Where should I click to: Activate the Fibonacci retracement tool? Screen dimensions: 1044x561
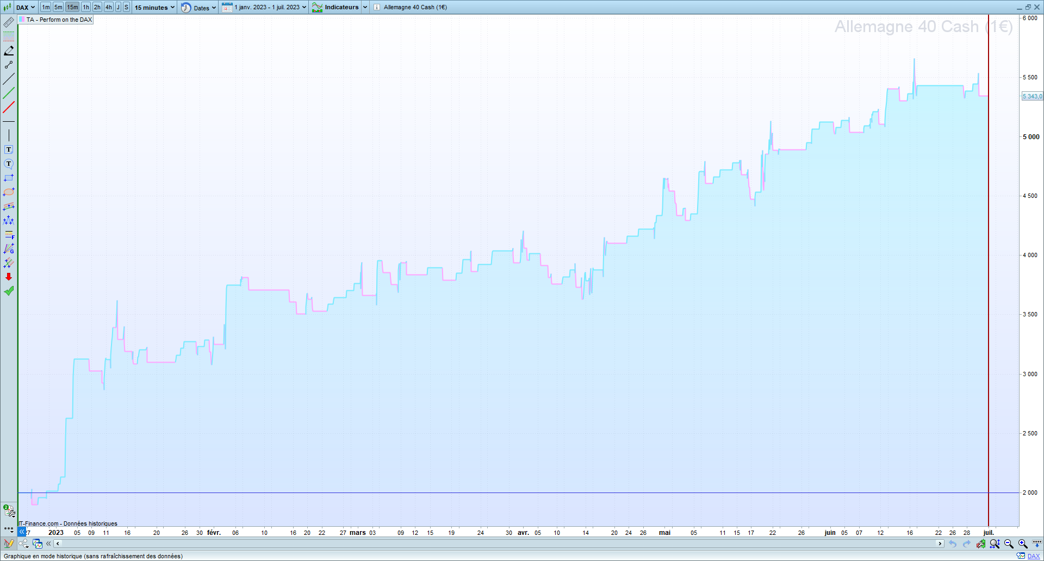9,235
